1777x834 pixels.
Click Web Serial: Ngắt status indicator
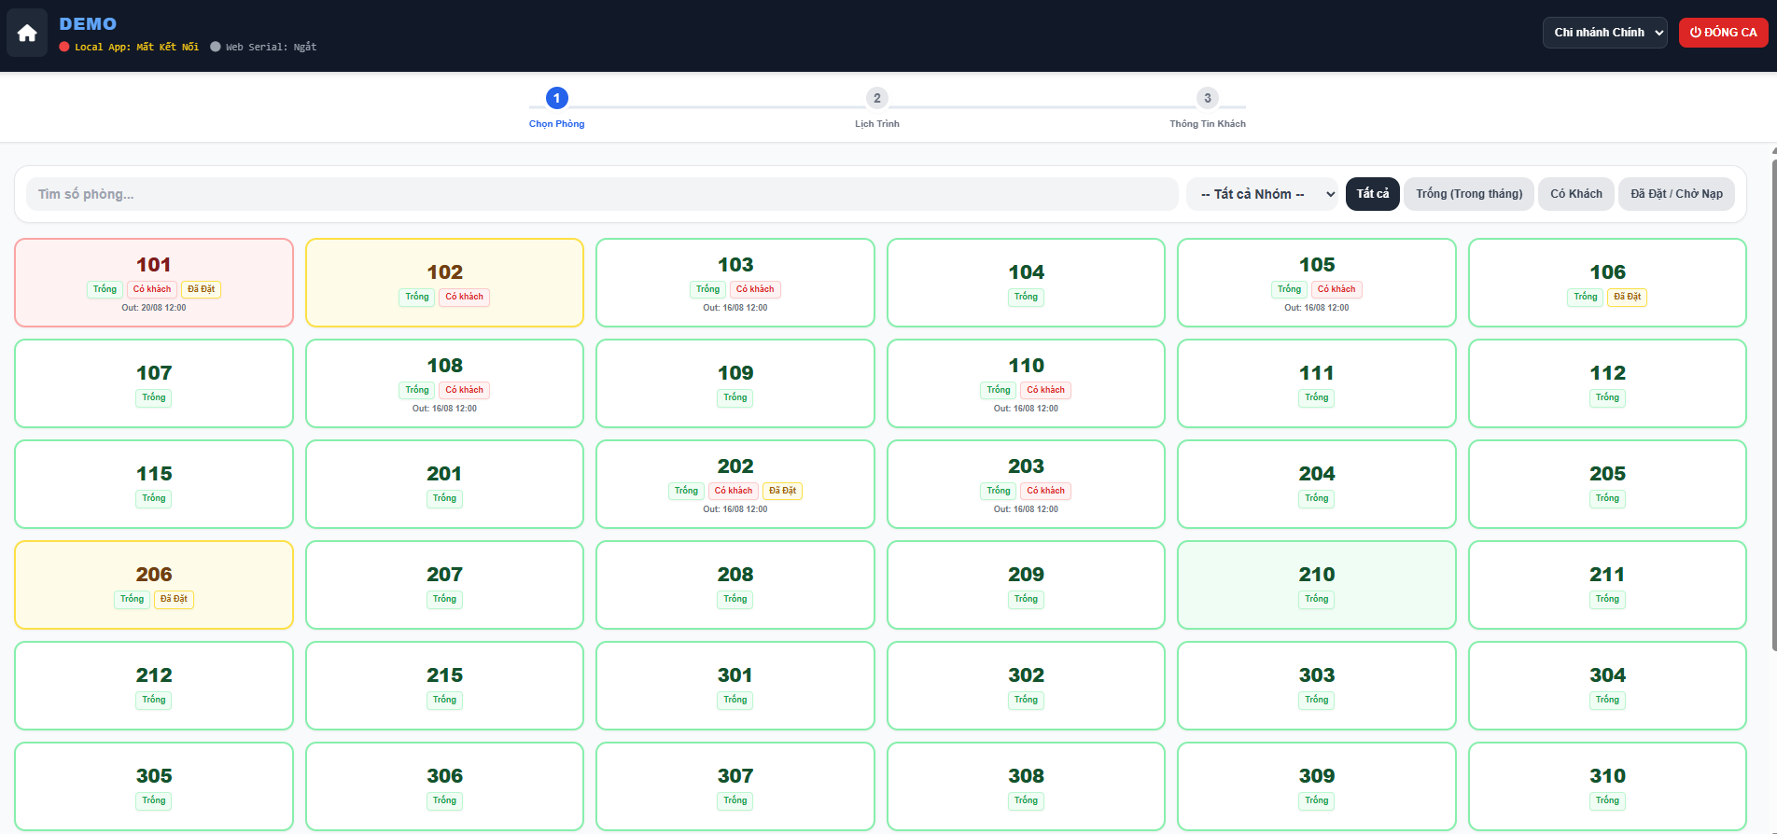coord(263,47)
